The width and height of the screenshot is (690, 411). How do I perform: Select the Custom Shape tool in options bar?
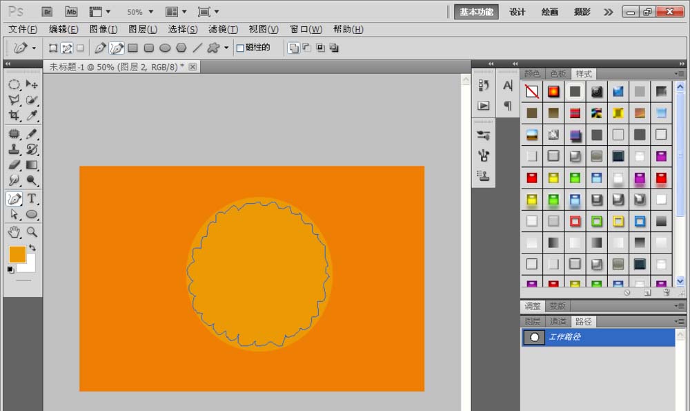(214, 48)
